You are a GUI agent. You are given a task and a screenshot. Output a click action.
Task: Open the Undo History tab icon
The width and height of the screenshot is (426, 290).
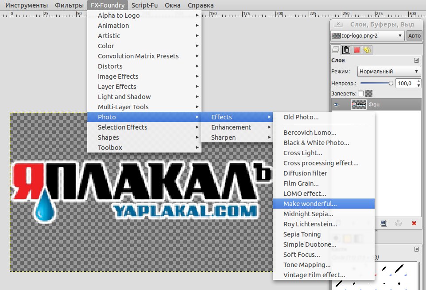[x=367, y=50]
